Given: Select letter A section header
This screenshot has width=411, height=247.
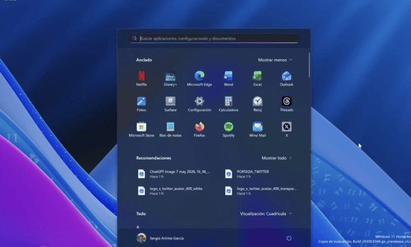Looking at the screenshot, I should click(138, 227).
